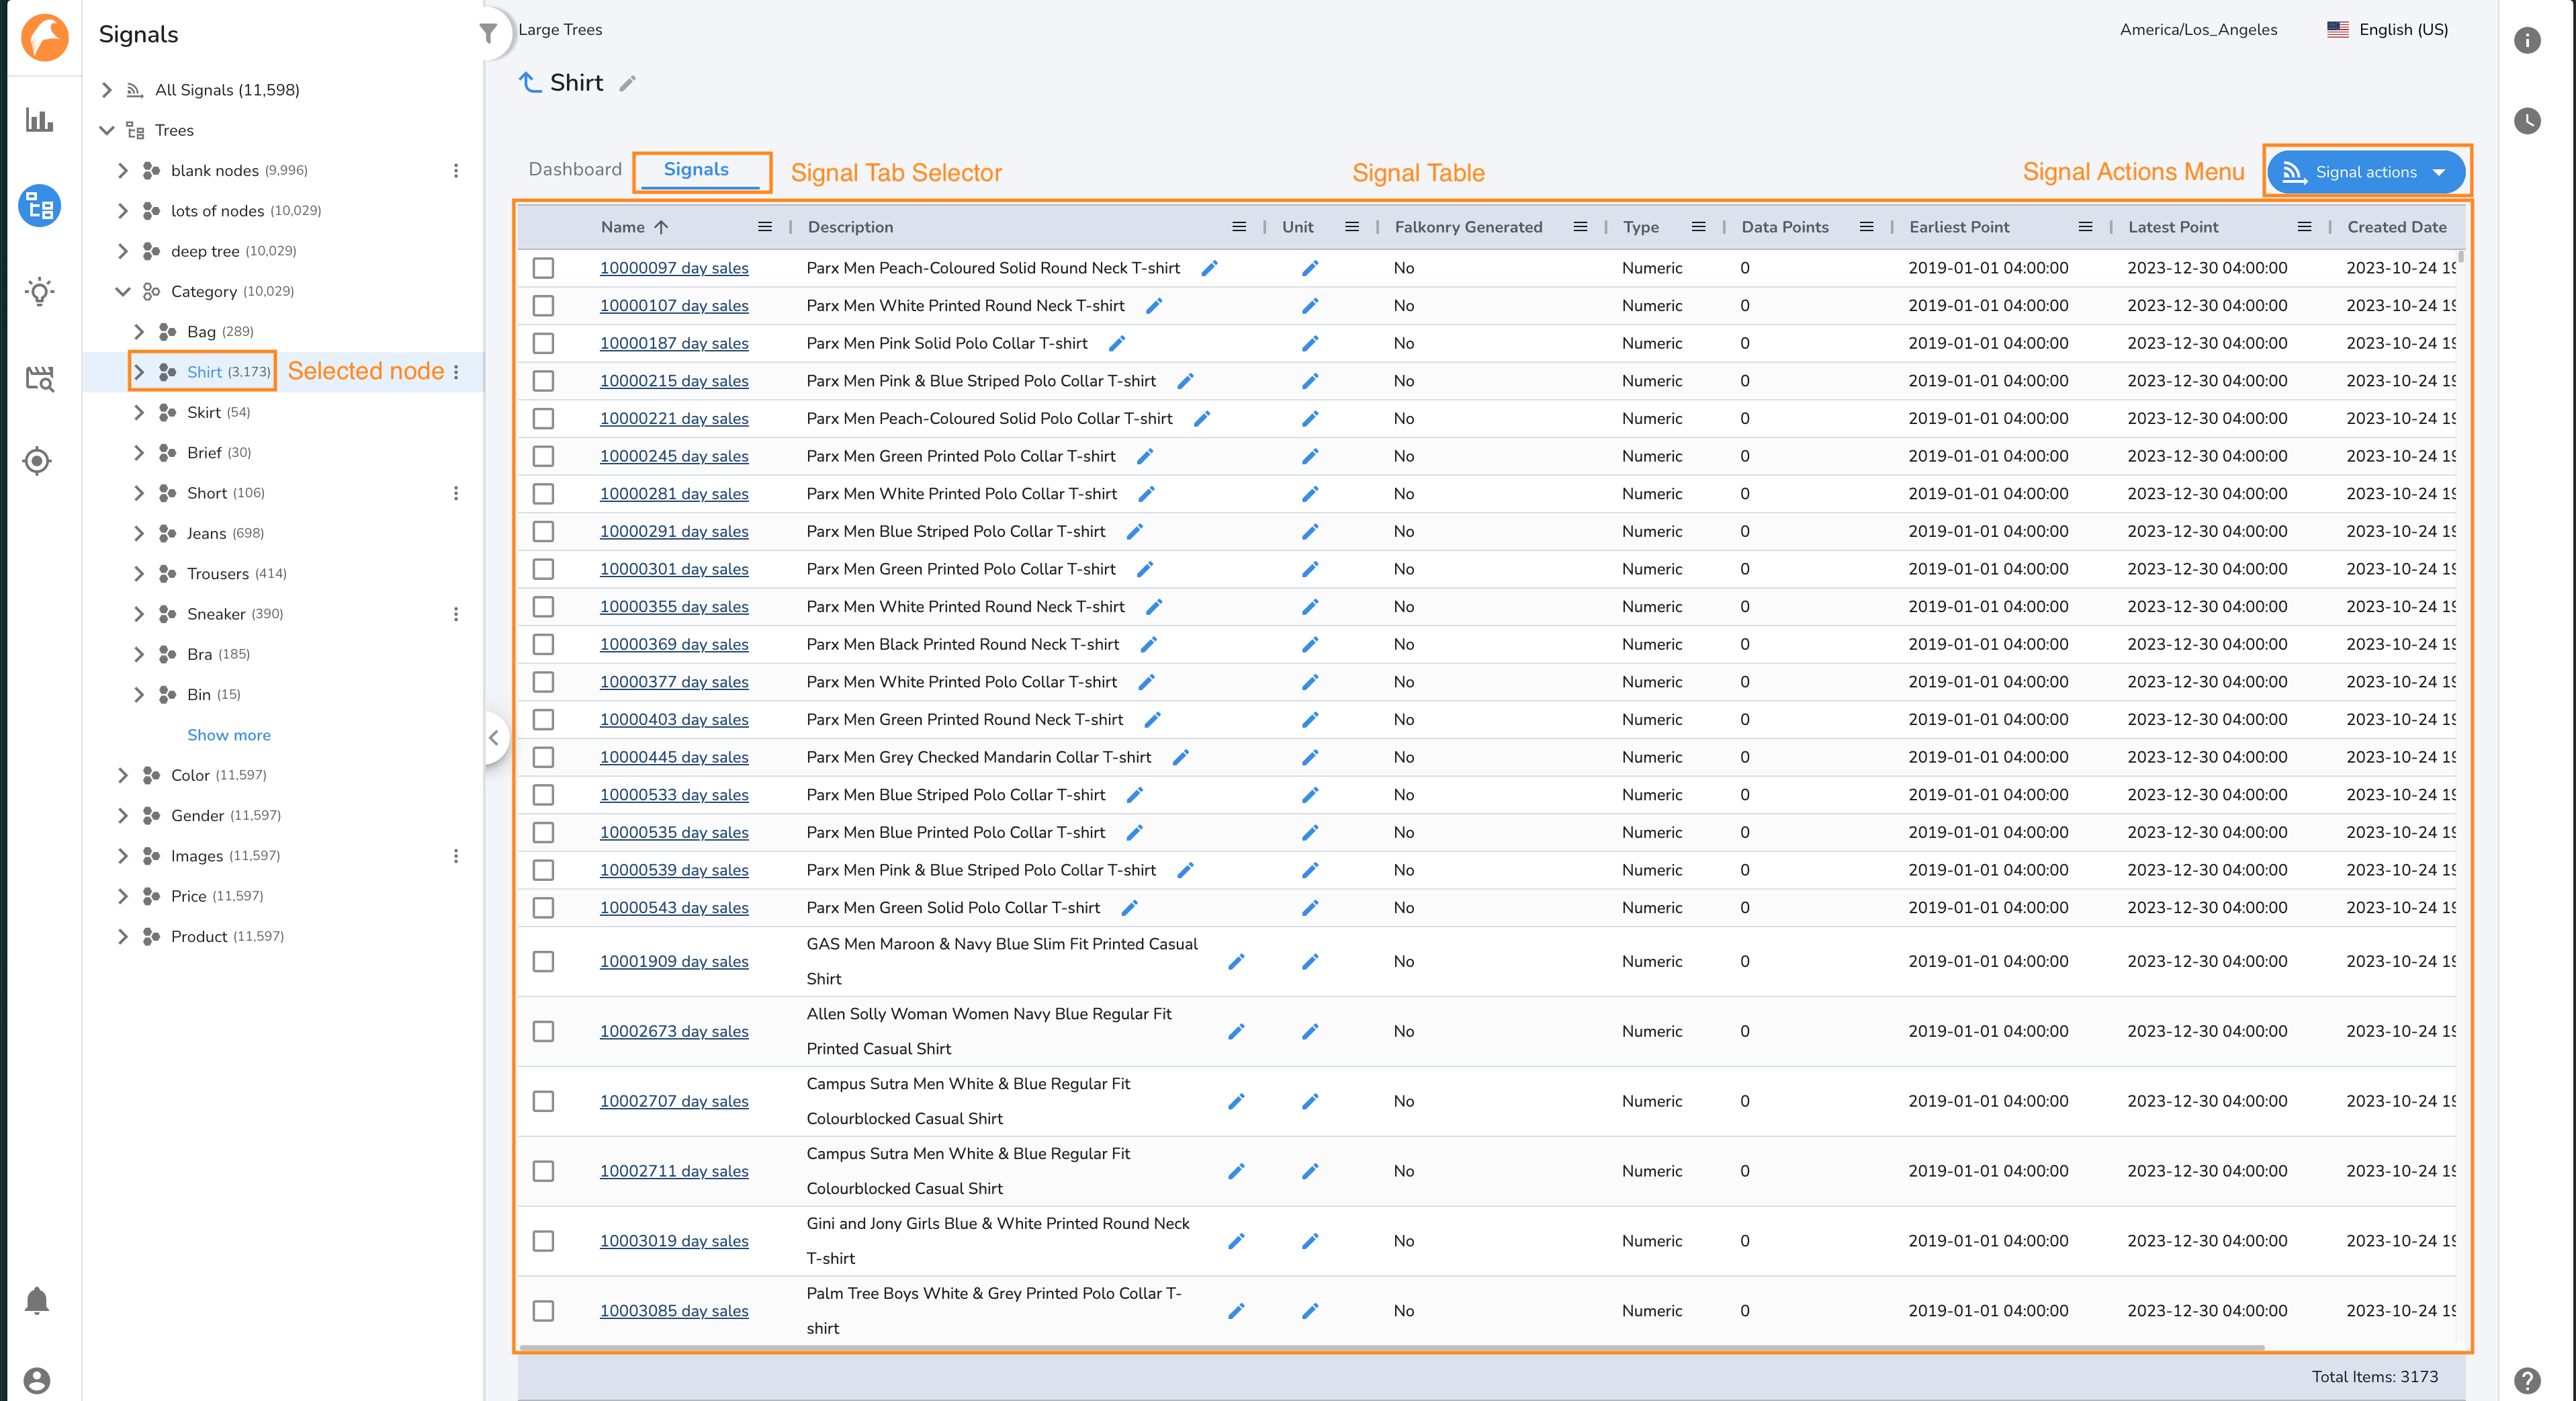The width and height of the screenshot is (2576, 1401).
Task: Open the 10000539 day sales signal link
Action: (x=674, y=870)
